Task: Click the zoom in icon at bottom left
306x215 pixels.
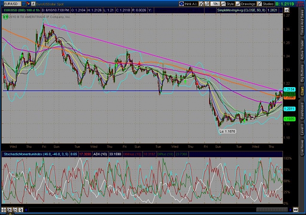Action: click(9, 210)
